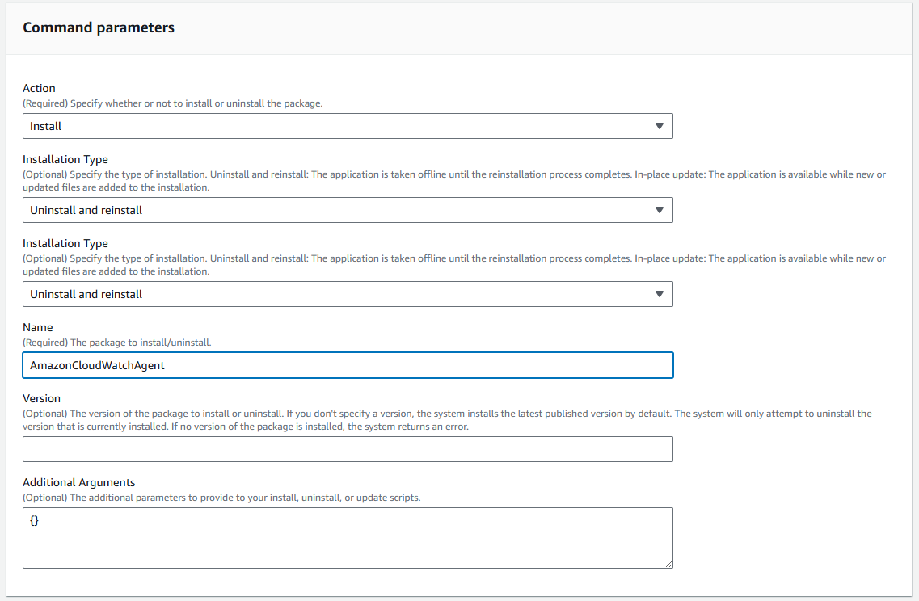919x601 pixels.
Task: Click the first Installation Type label
Action: (65, 159)
